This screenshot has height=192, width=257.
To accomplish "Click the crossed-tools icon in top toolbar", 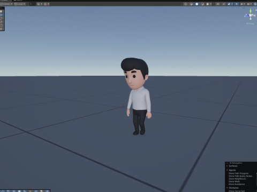I will pos(218,4).
